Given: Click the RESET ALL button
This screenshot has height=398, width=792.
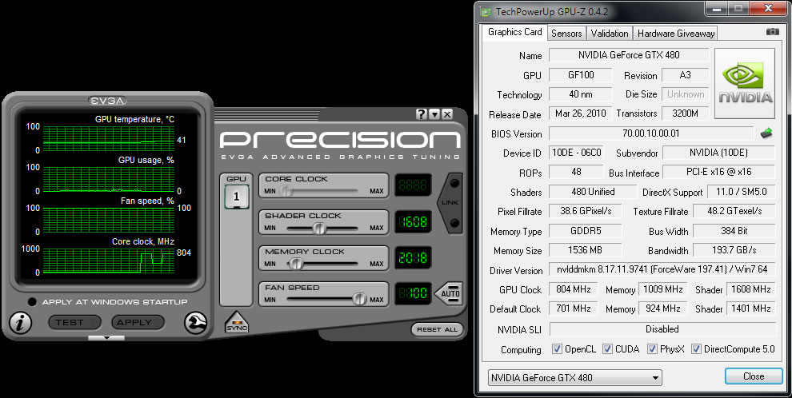Looking at the screenshot, I should [x=437, y=329].
